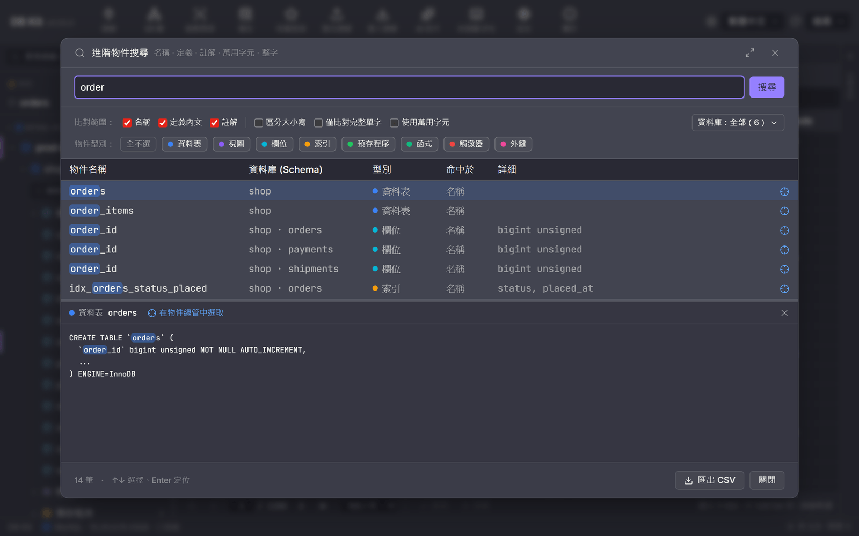This screenshot has width=859, height=536.
Task: Click the 全不選 deselect-all button
Action: [139, 144]
